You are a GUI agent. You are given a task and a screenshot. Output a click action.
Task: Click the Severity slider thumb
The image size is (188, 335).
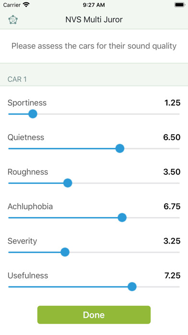pyautogui.click(x=65, y=252)
